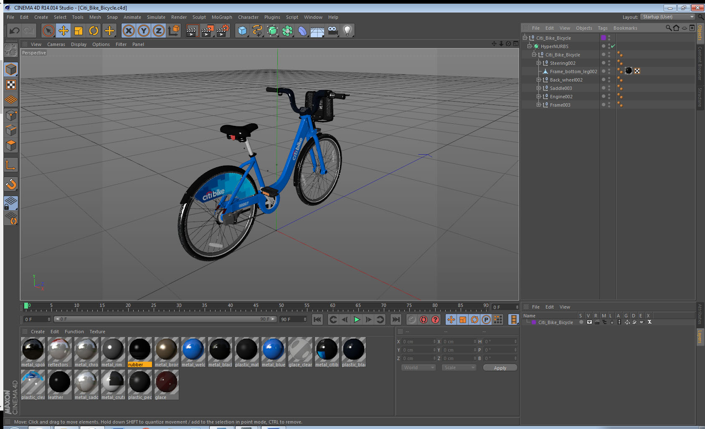Viewport: 705px width, 429px height.
Task: Click the Play Forwards button
Action: pos(357,319)
